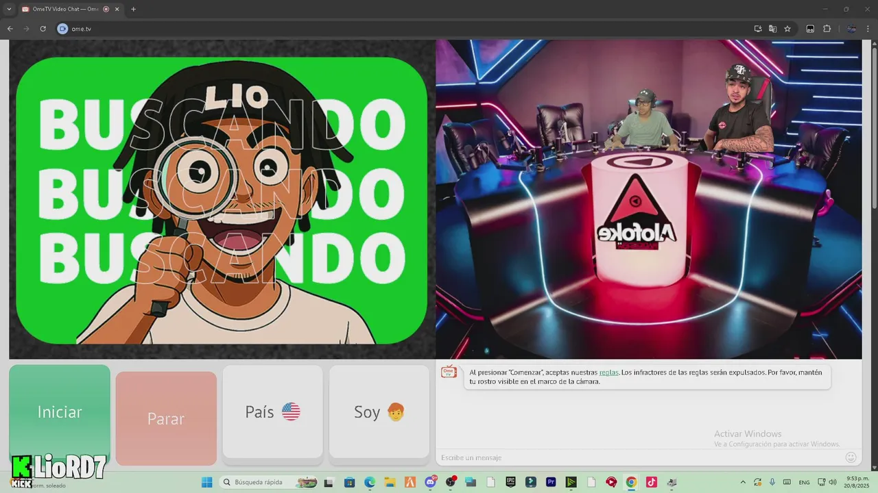Image resolution: width=878 pixels, height=493 pixels.
Task: Open a new browser tab
Action: click(x=133, y=10)
